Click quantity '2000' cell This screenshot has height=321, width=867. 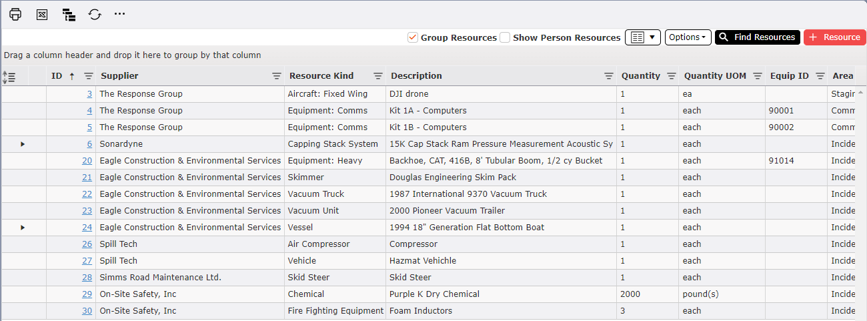[648, 294]
